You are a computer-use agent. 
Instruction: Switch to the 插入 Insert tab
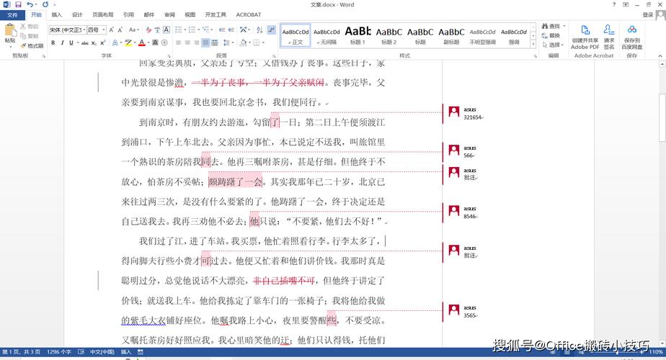[56, 15]
